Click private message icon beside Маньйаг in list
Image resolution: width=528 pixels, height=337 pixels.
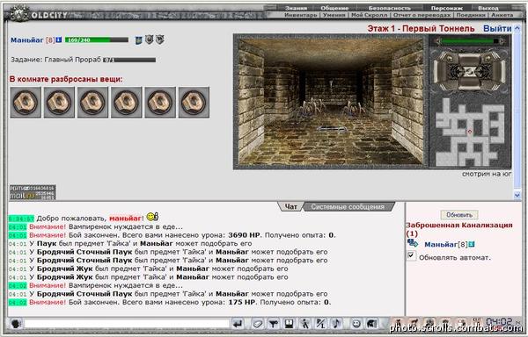[412, 243]
